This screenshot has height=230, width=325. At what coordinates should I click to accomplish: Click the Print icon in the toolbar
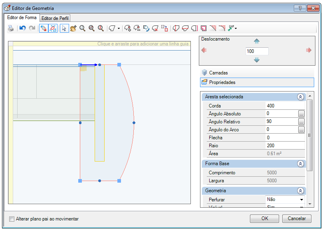click(11, 28)
